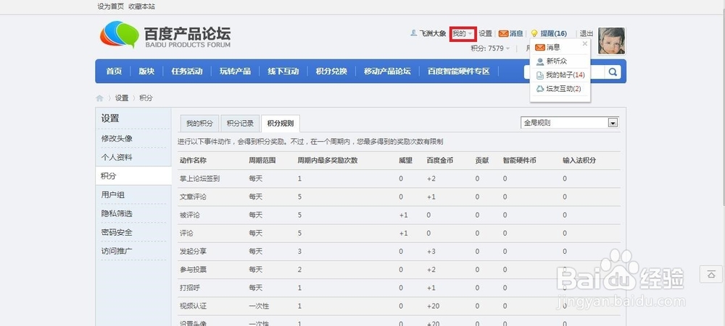Click the 威望 column header
The image size is (725, 326).
pyautogui.click(x=405, y=160)
